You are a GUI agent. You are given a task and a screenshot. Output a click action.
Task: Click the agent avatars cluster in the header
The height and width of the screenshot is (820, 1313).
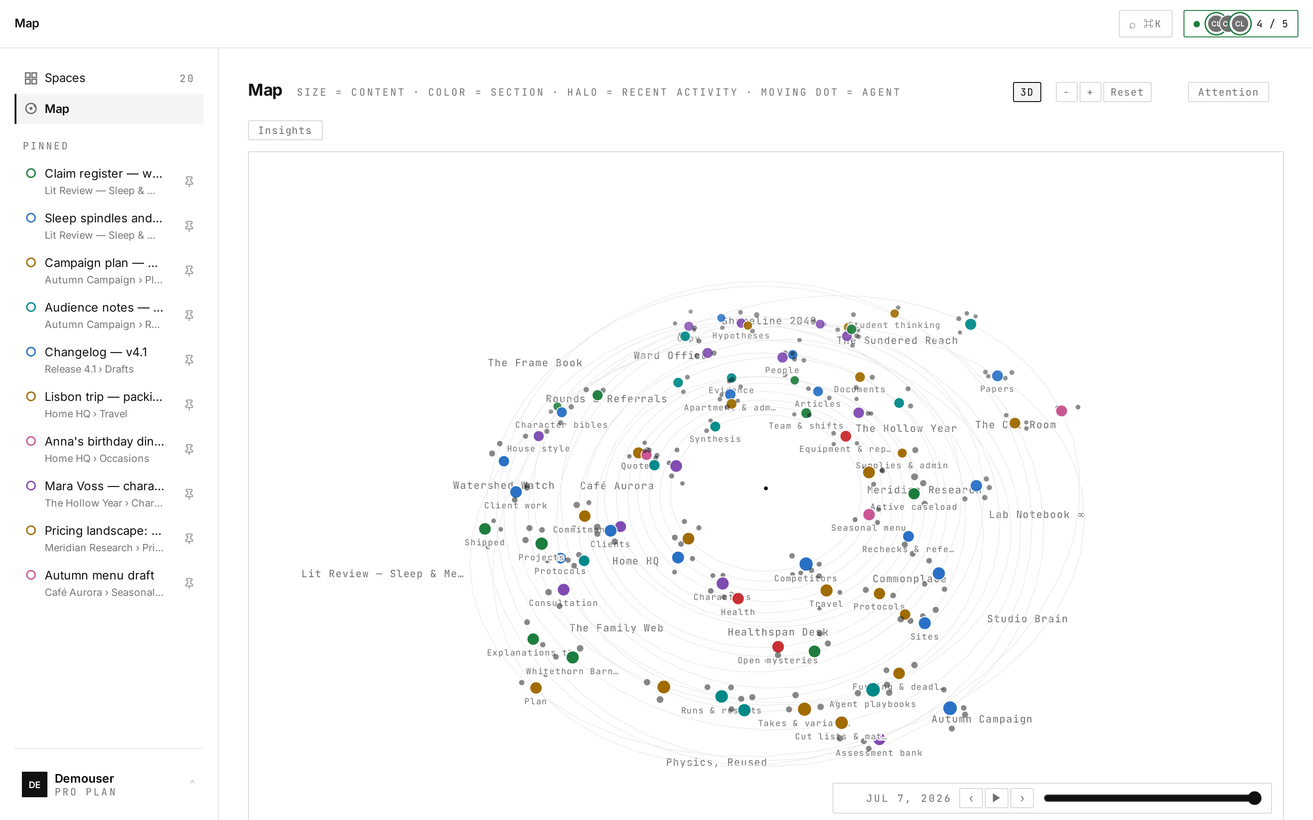(1228, 24)
